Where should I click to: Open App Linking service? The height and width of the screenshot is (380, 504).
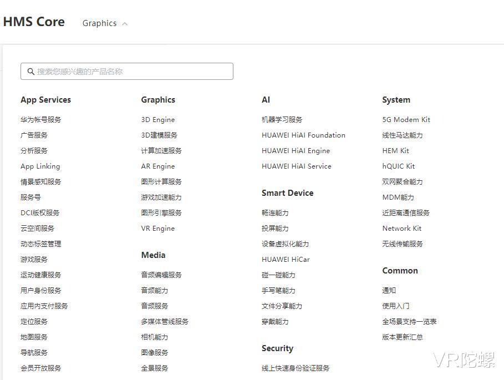point(40,166)
